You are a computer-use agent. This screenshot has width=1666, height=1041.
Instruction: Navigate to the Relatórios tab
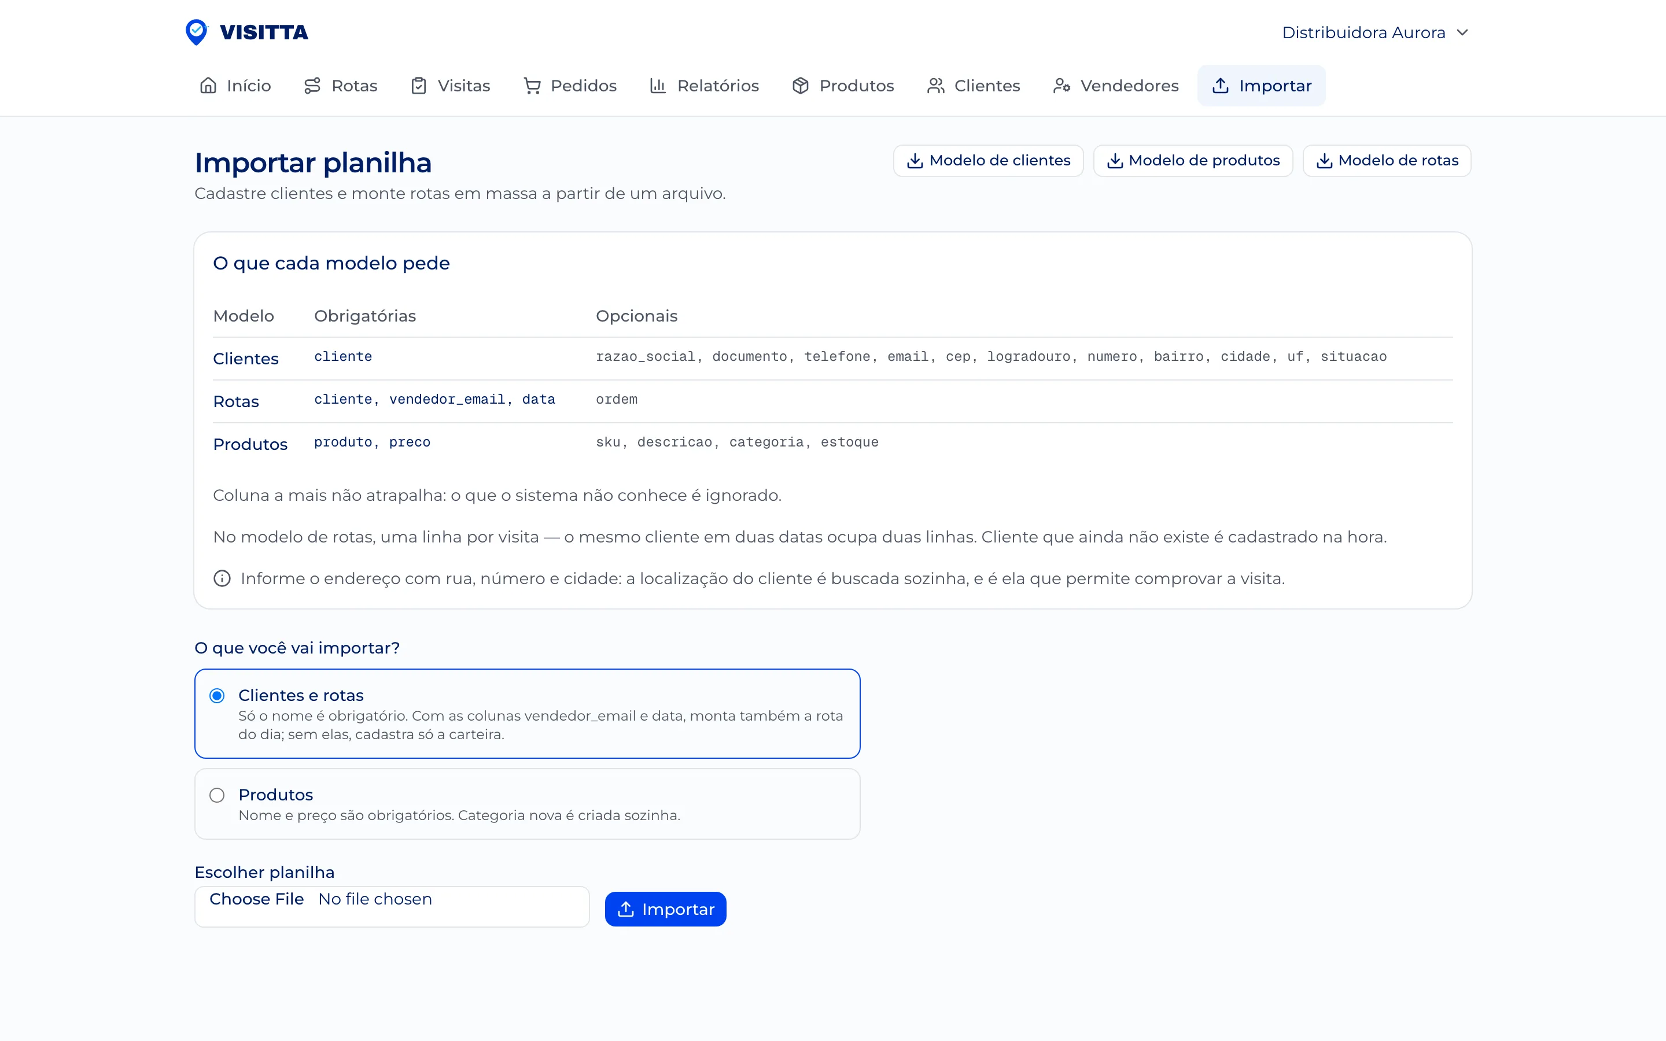pos(704,86)
